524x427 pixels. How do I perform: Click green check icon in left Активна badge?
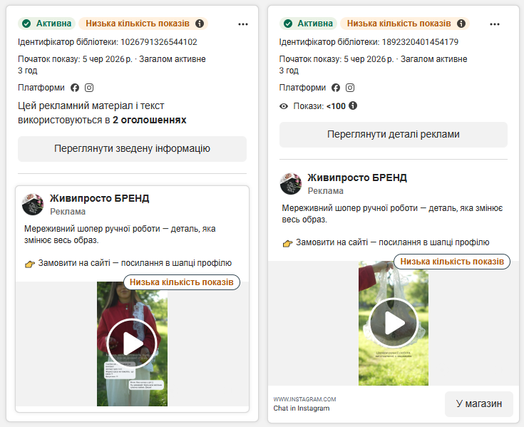tap(26, 24)
